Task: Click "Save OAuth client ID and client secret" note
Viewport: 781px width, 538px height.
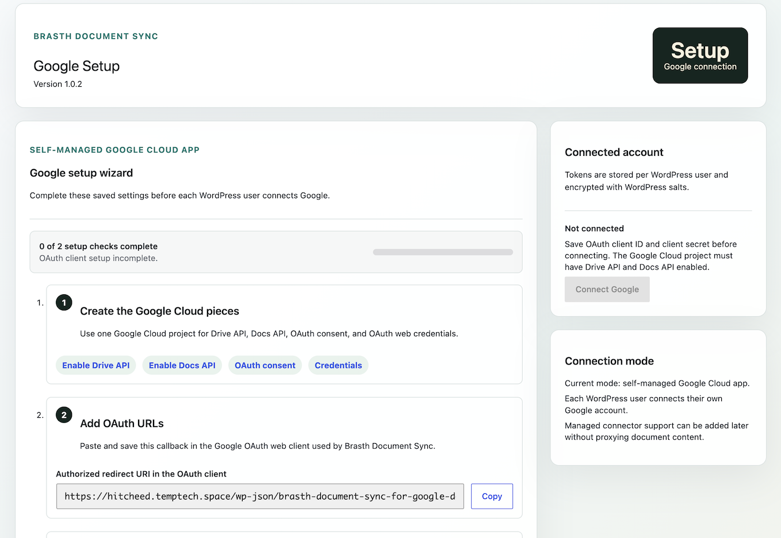Action: pyautogui.click(x=651, y=256)
